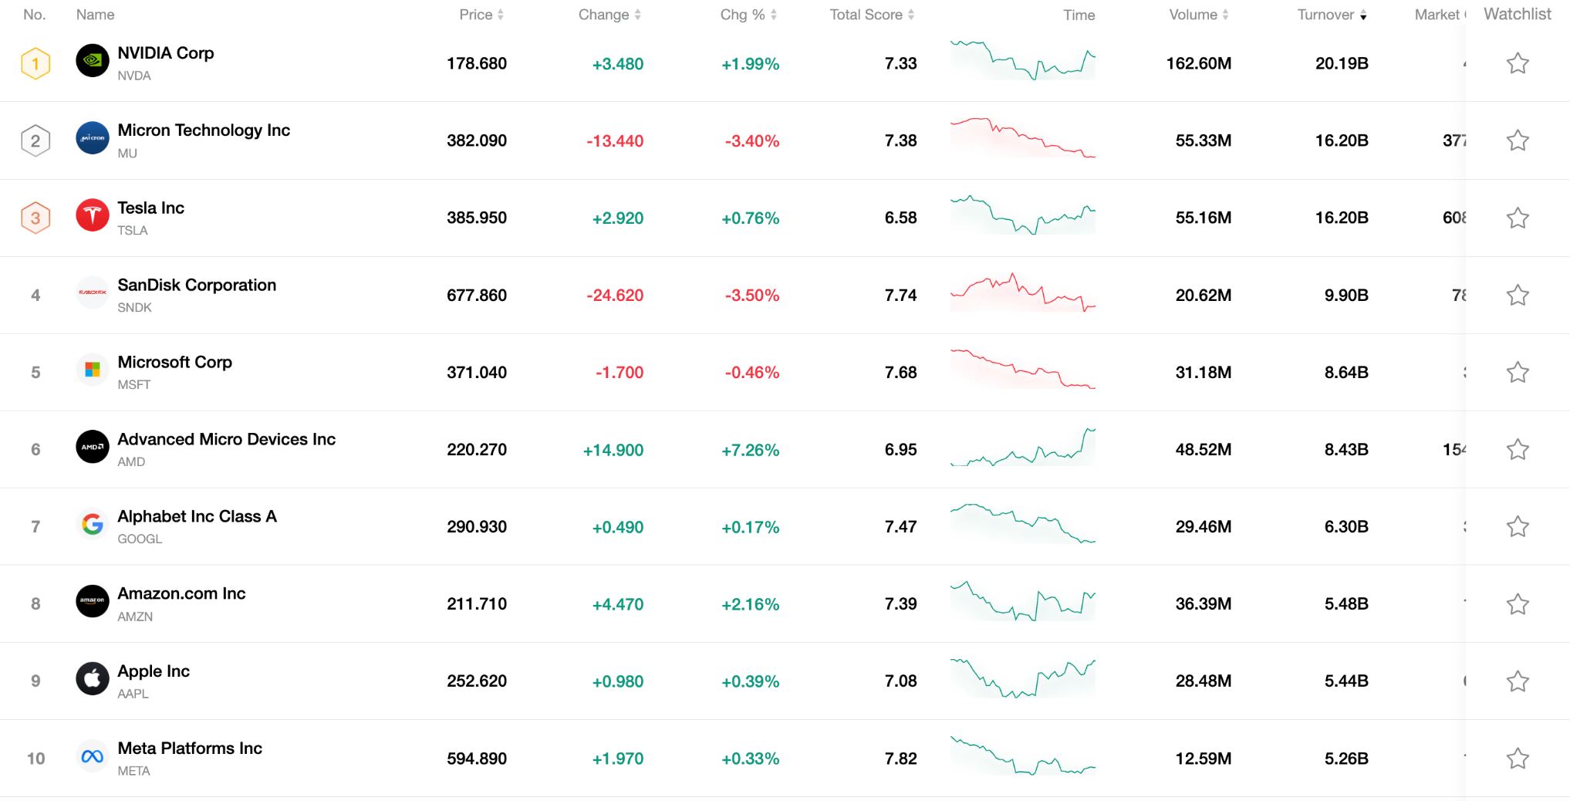Screen dimensions: 1580x801
Task: Open the Amazon.com Inc stock page
Action: [181, 593]
